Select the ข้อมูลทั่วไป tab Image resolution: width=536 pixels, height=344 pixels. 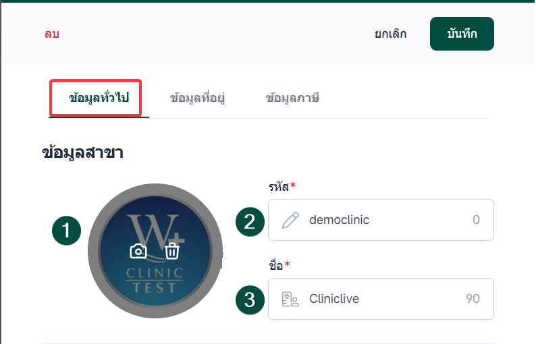[x=99, y=98]
